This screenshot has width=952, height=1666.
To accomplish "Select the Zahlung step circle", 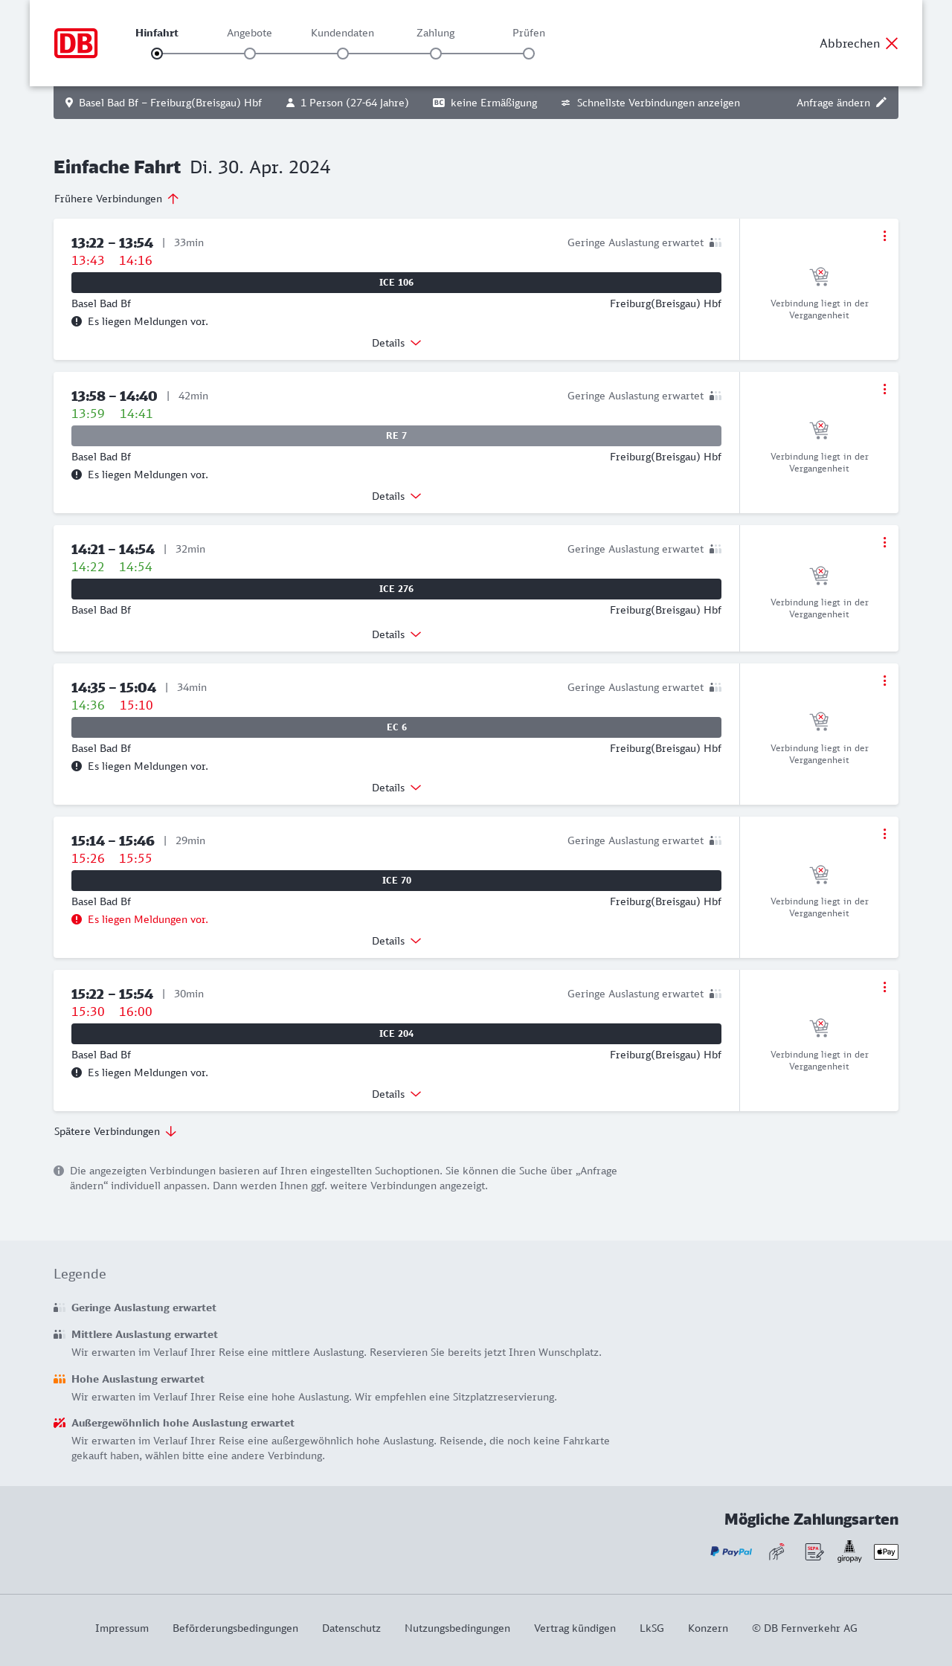I will pyautogui.click(x=436, y=54).
